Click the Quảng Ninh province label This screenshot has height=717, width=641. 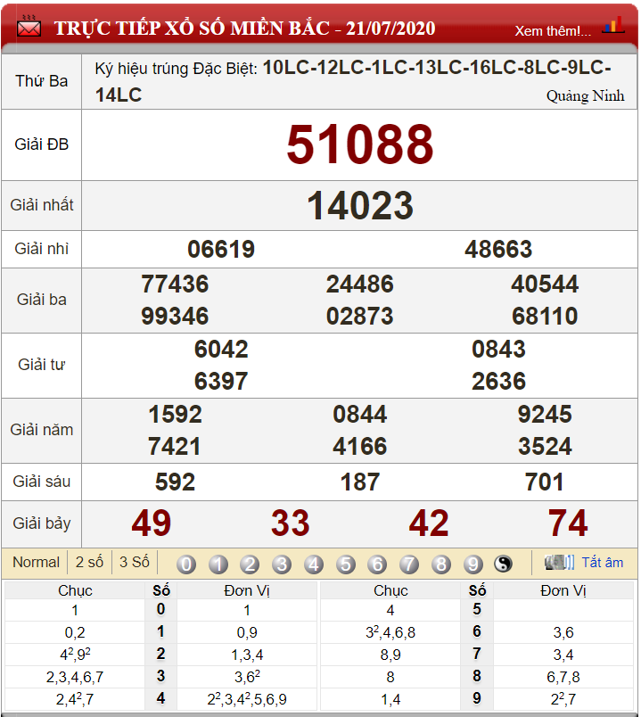tap(585, 96)
